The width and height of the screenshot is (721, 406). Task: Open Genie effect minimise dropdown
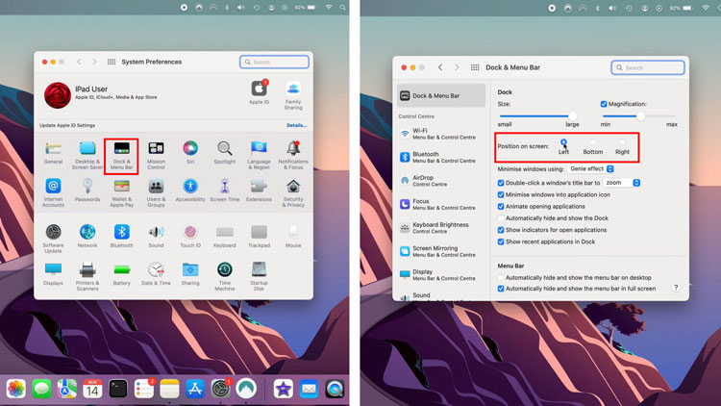(591, 169)
